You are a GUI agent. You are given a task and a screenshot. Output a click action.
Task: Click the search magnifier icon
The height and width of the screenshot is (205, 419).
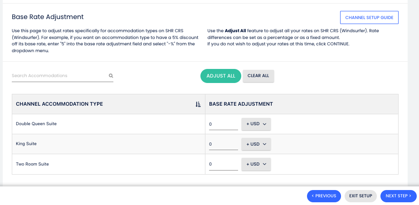(x=111, y=76)
